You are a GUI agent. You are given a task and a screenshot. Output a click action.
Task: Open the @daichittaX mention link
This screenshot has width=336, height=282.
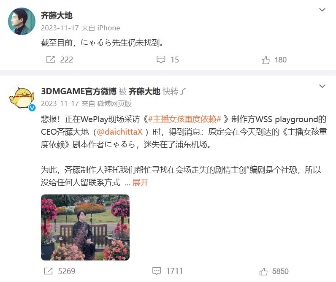click(x=119, y=132)
